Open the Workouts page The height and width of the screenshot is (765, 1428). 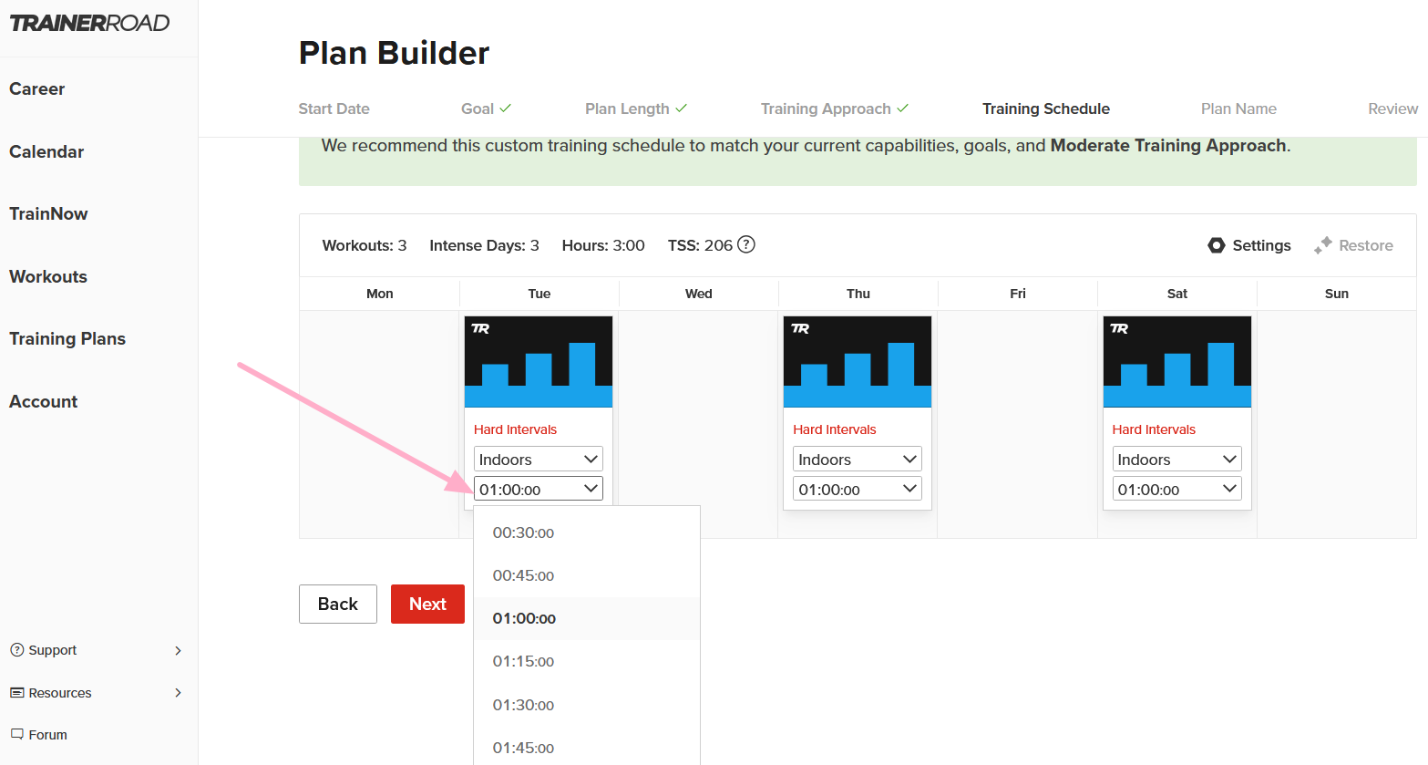click(48, 276)
